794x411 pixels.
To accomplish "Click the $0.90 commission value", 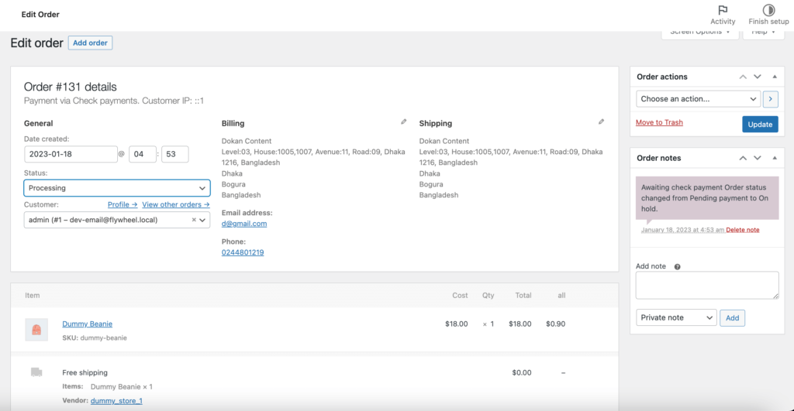I will [555, 324].
